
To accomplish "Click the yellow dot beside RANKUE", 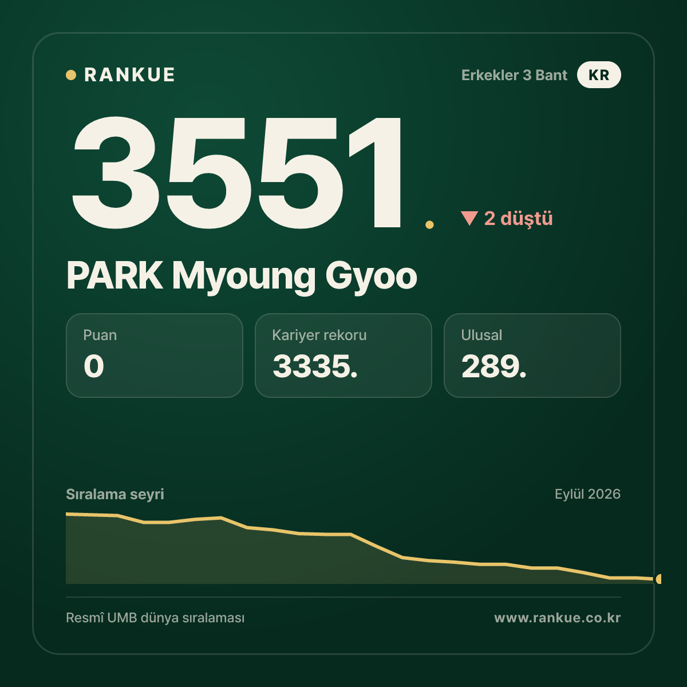I will point(71,75).
